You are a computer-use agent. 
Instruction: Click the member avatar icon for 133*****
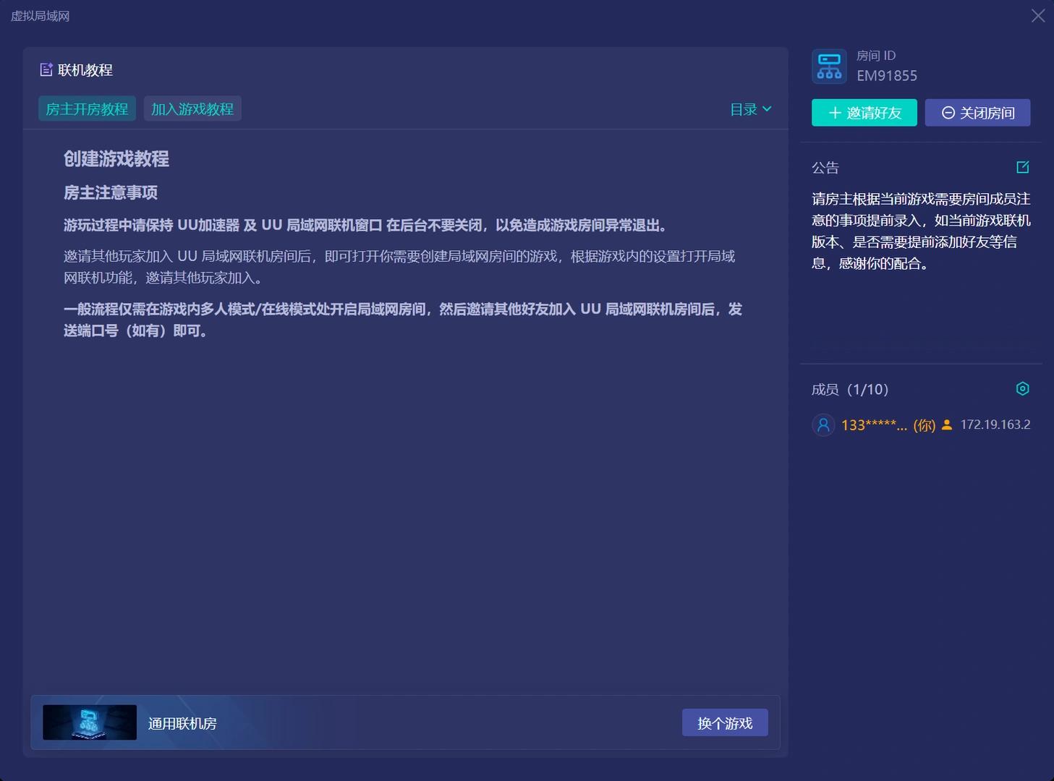tap(823, 424)
